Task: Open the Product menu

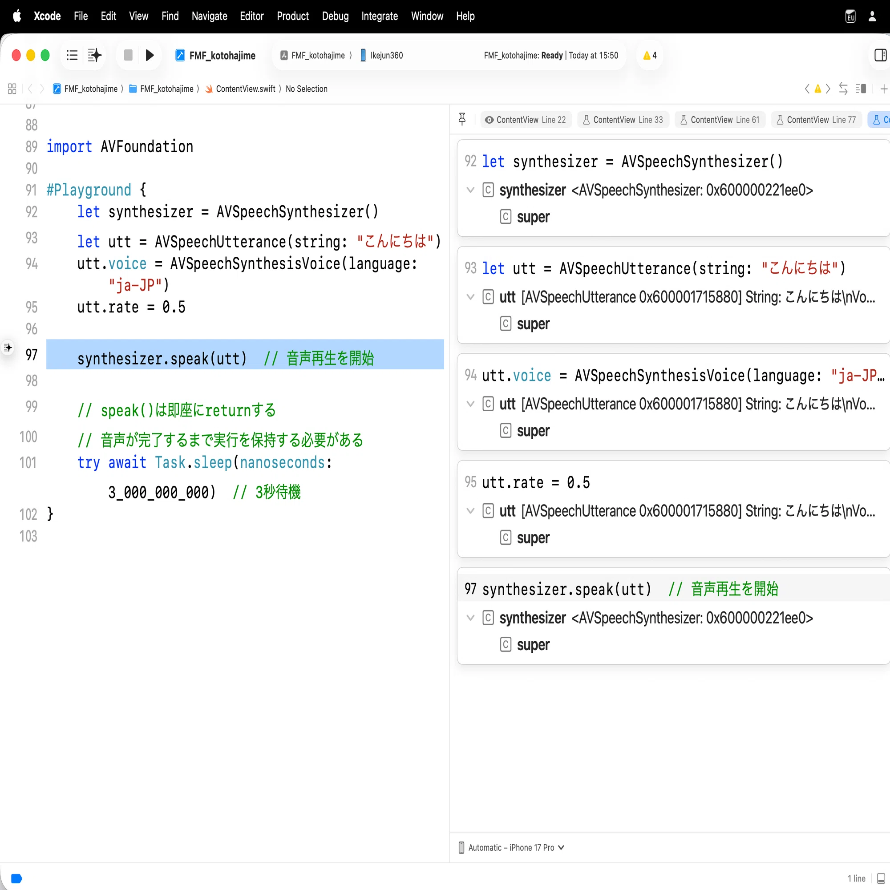Action: 292,16
